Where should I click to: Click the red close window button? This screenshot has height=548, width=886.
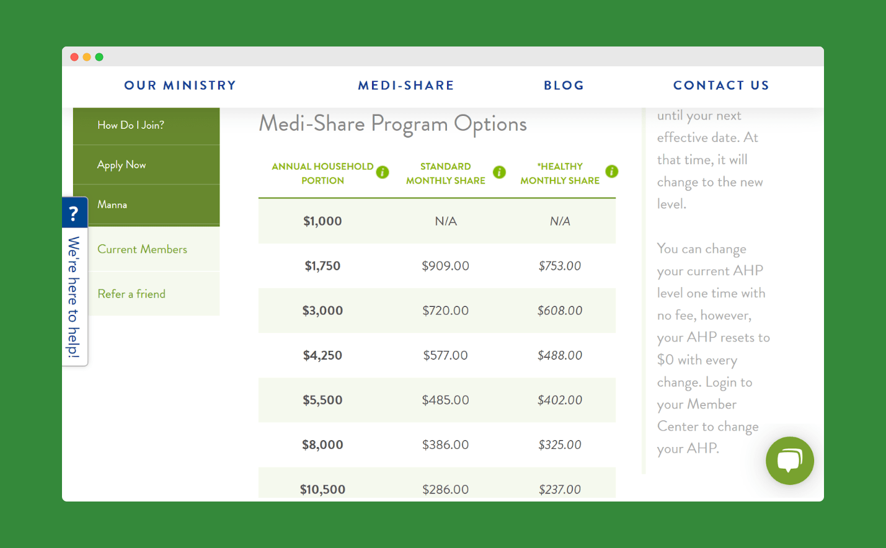pyautogui.click(x=74, y=57)
